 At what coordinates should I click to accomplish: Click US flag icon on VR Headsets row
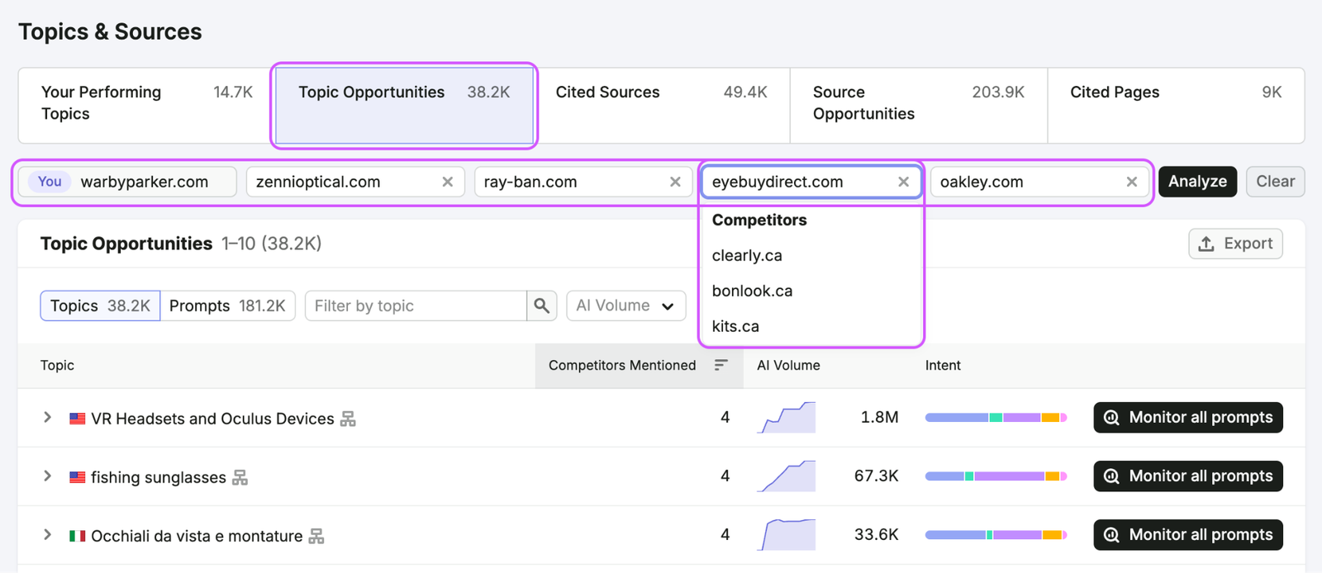pos(77,419)
